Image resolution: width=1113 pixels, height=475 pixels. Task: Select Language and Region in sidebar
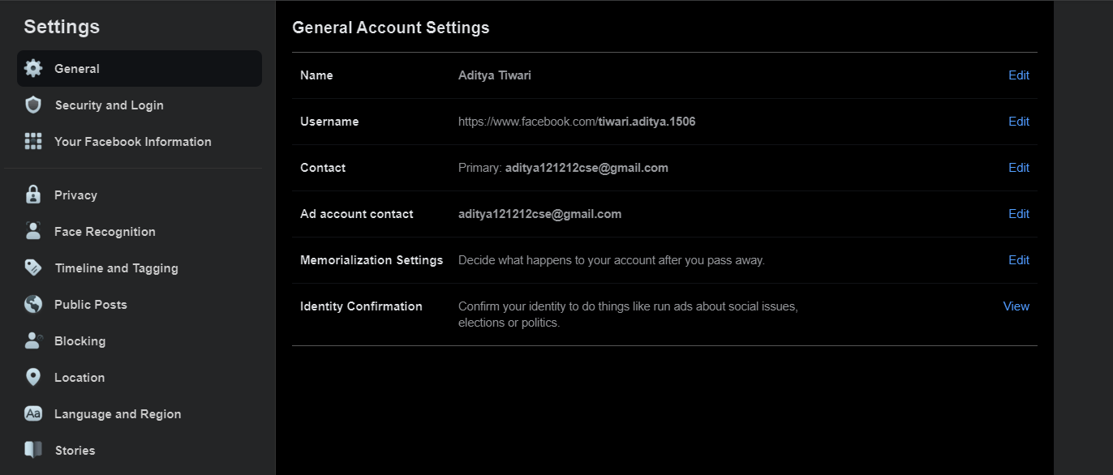(118, 414)
